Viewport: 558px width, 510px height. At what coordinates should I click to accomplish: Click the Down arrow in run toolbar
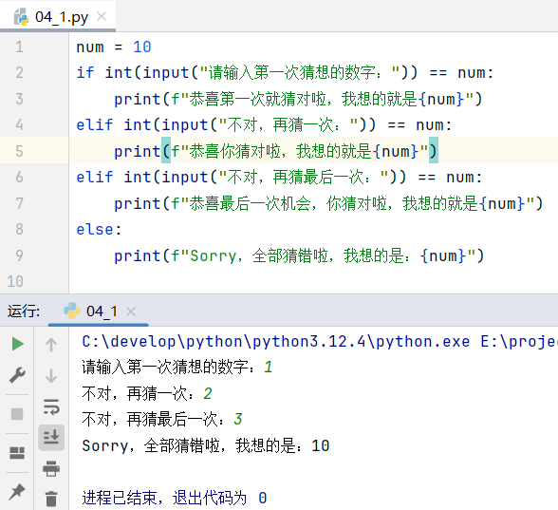[51, 376]
